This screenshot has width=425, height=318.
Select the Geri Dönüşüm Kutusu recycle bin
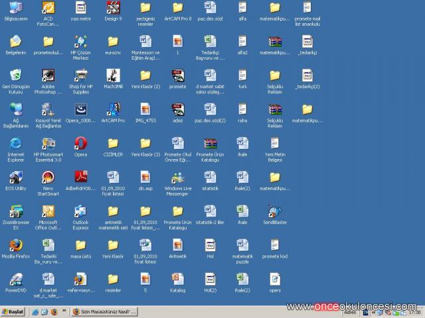16,76
